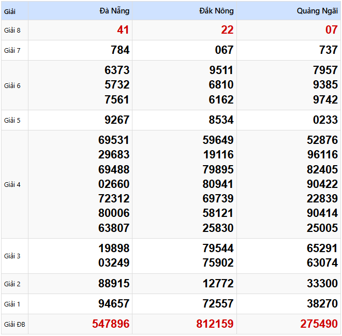Click the Giải 2 row label
342x336 pixels.
(12, 284)
